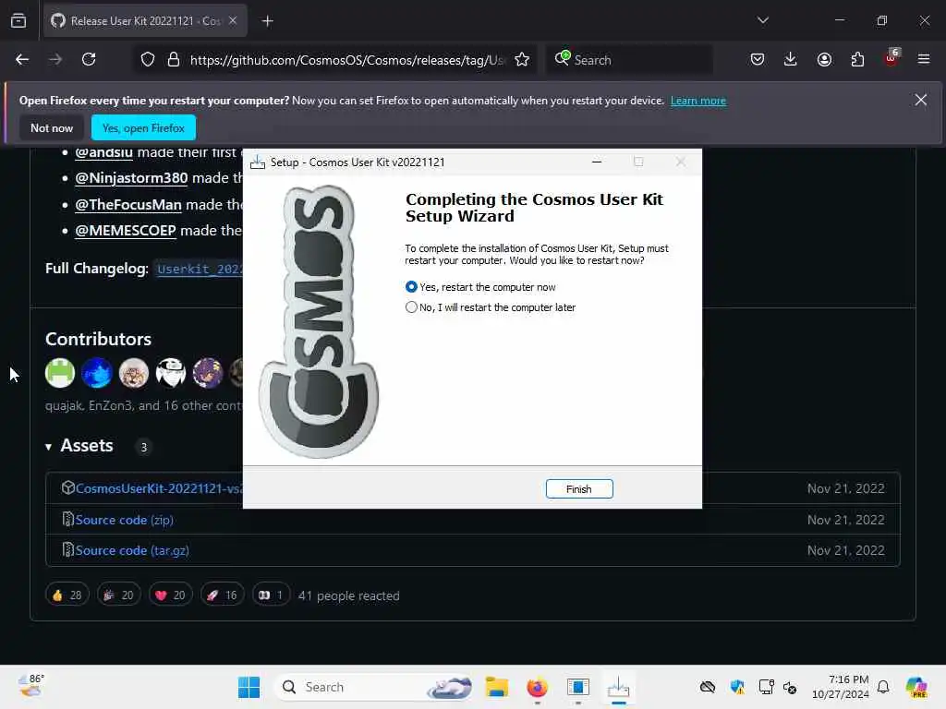
Task: Open the Full Changelog Userkit link
Action: pos(200,269)
